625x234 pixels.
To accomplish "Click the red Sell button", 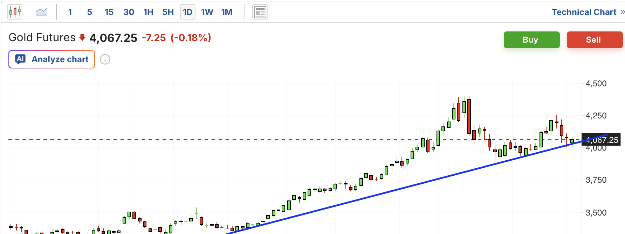I will tap(595, 40).
